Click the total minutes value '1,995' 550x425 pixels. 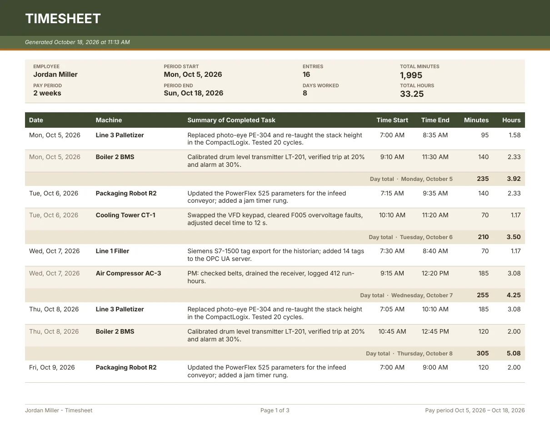pos(411,75)
